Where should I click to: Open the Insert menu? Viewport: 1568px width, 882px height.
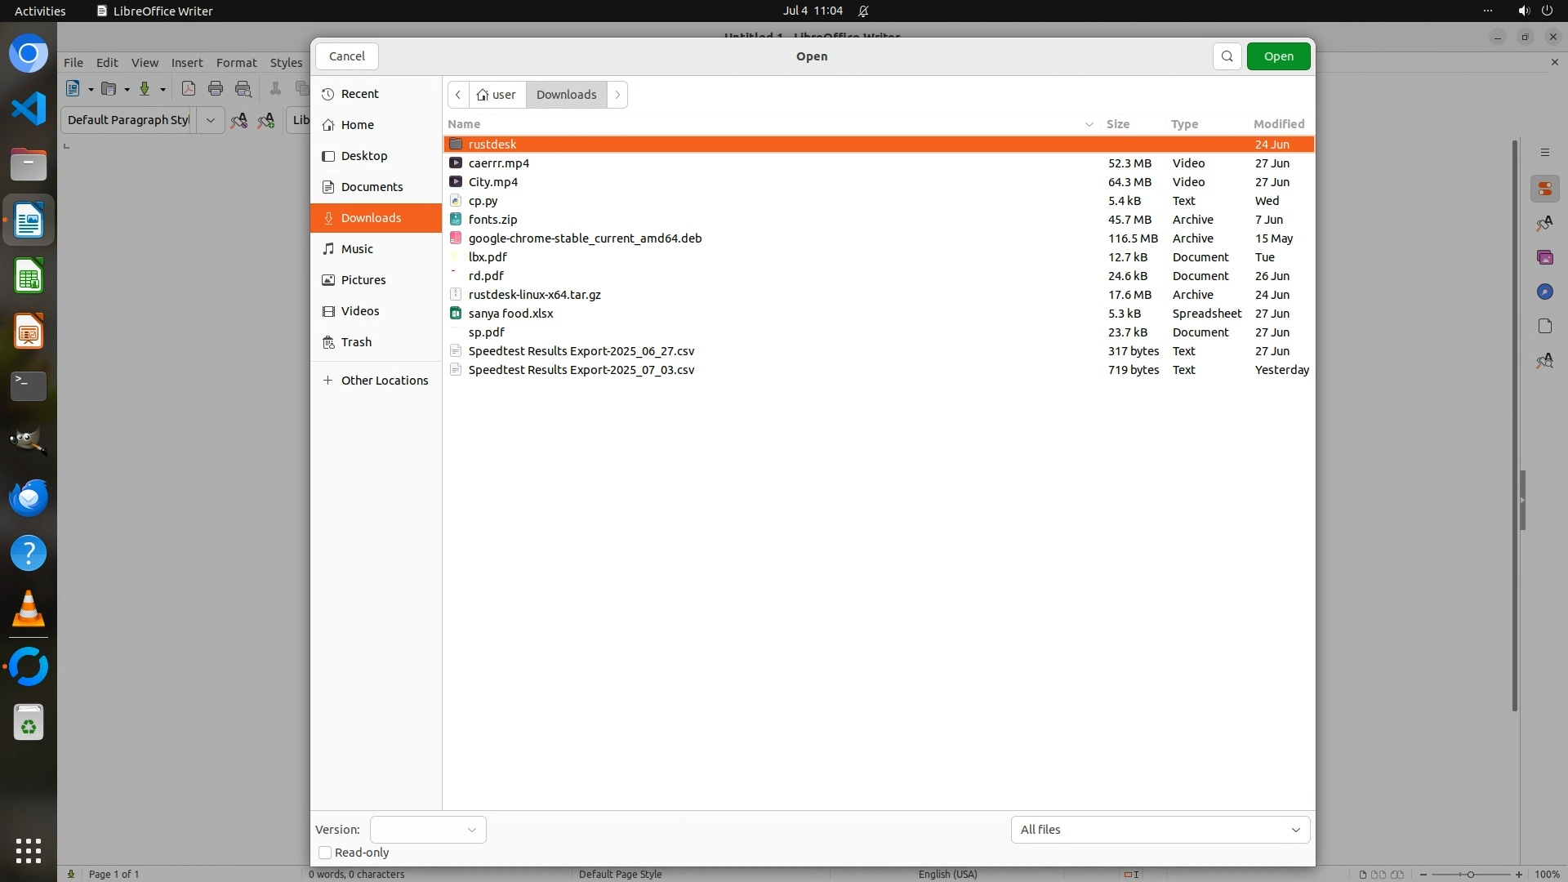pos(186,63)
